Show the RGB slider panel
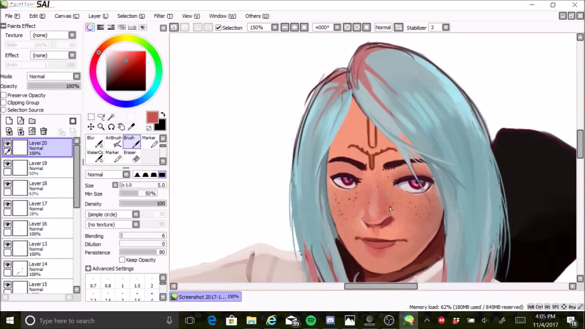Viewport: 585px width, 329px height. pyautogui.click(x=101, y=27)
